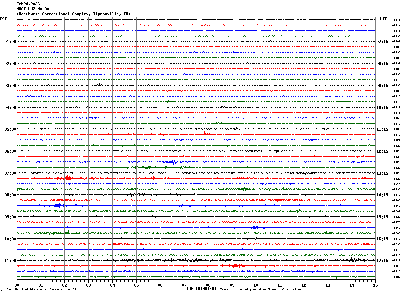Select the 10:00 CST time label

[x=10, y=239]
